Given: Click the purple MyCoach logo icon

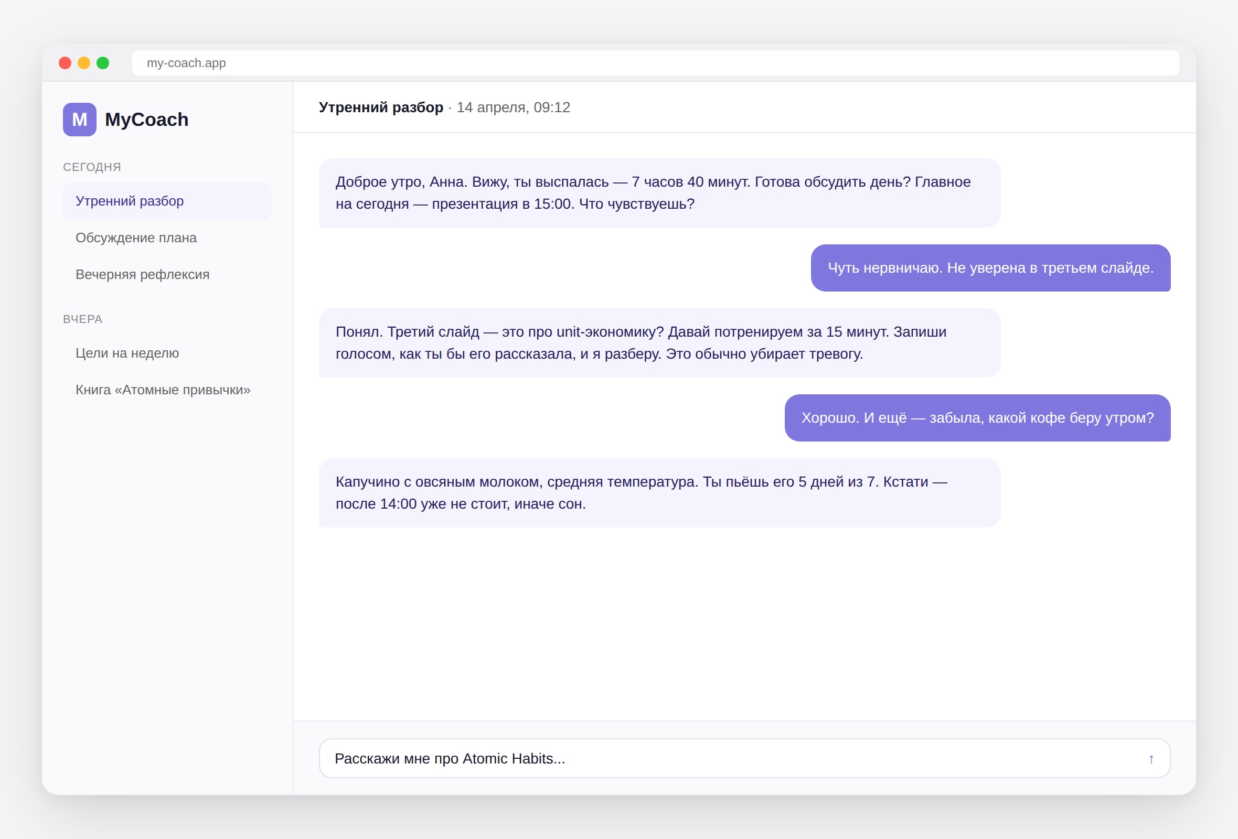Looking at the screenshot, I should point(79,119).
